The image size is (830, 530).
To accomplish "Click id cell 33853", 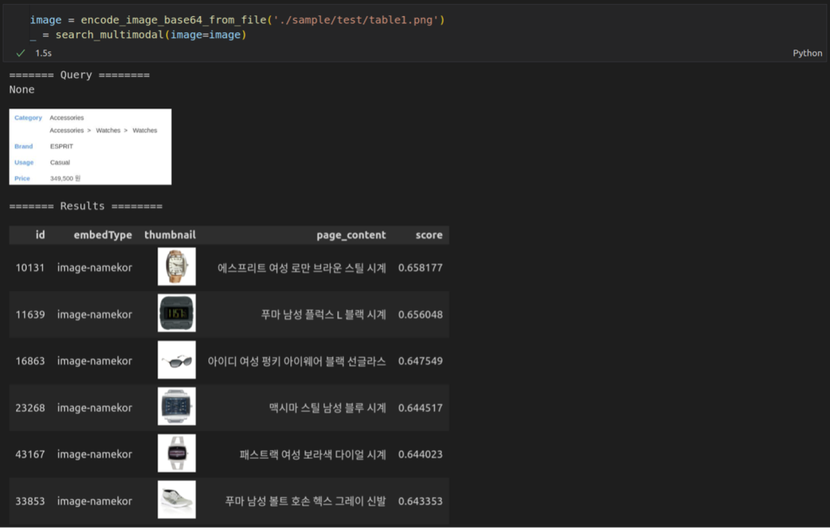I will tap(30, 501).
